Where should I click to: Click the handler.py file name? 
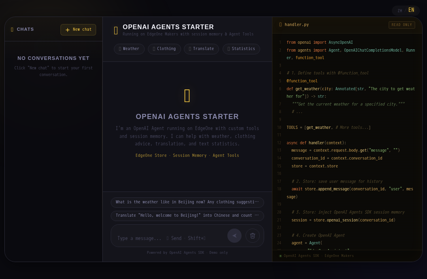297,25
